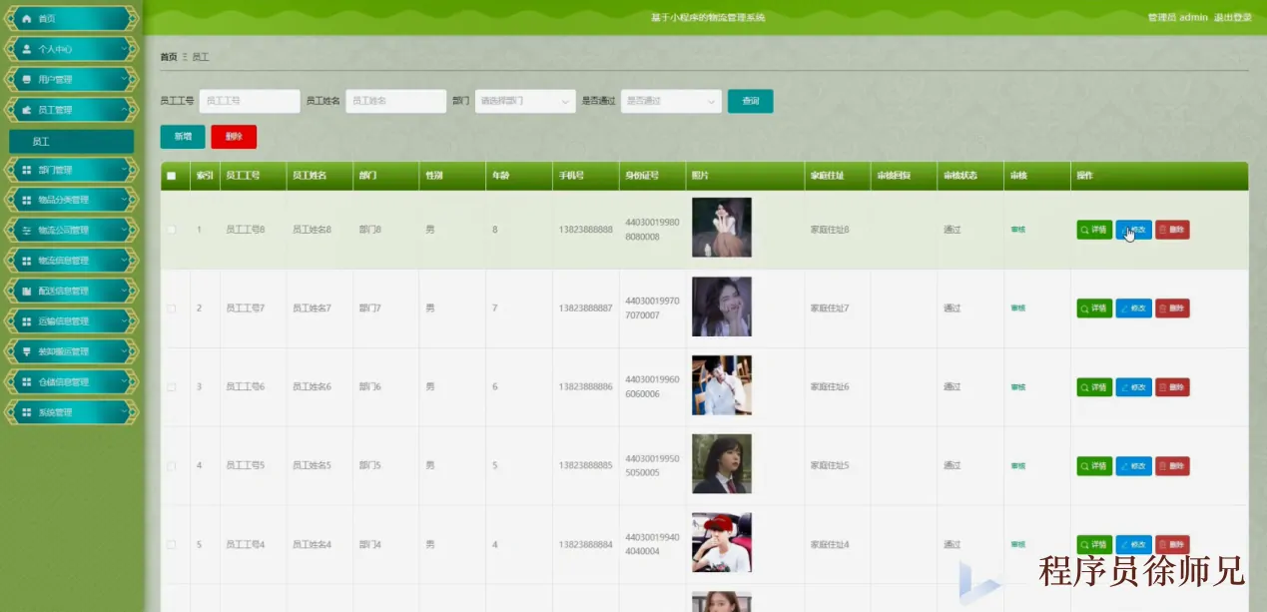This screenshot has width=1267, height=612.
Task: Click the 查询 search button
Action: point(750,101)
